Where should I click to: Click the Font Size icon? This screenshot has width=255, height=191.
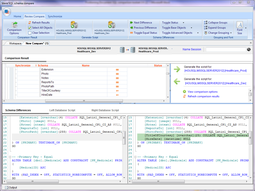point(240,25)
